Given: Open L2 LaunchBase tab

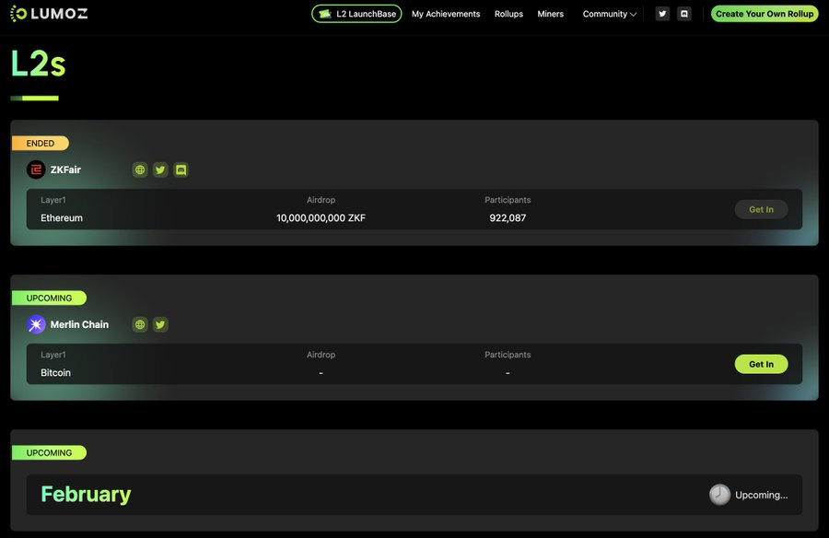Looking at the screenshot, I should pyautogui.click(x=356, y=14).
